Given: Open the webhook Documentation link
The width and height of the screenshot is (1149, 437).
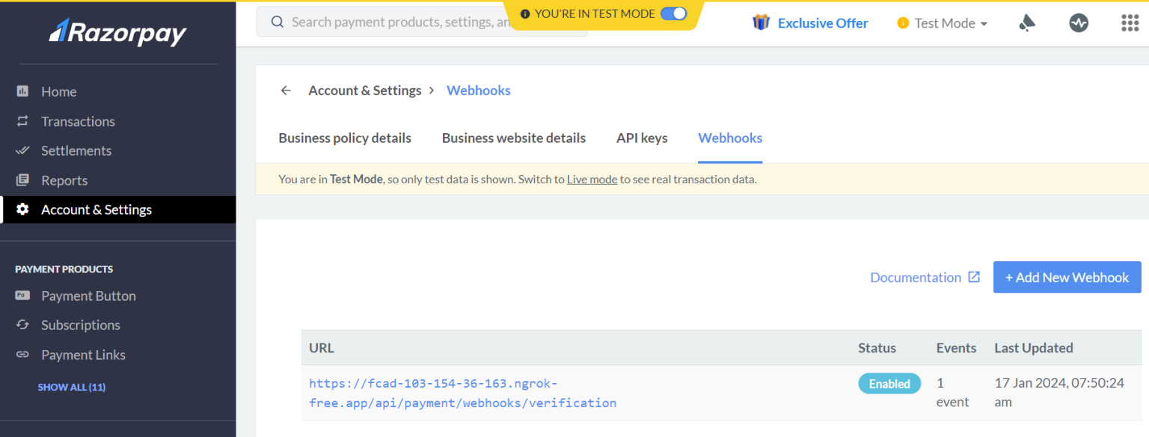Looking at the screenshot, I should tap(916, 277).
